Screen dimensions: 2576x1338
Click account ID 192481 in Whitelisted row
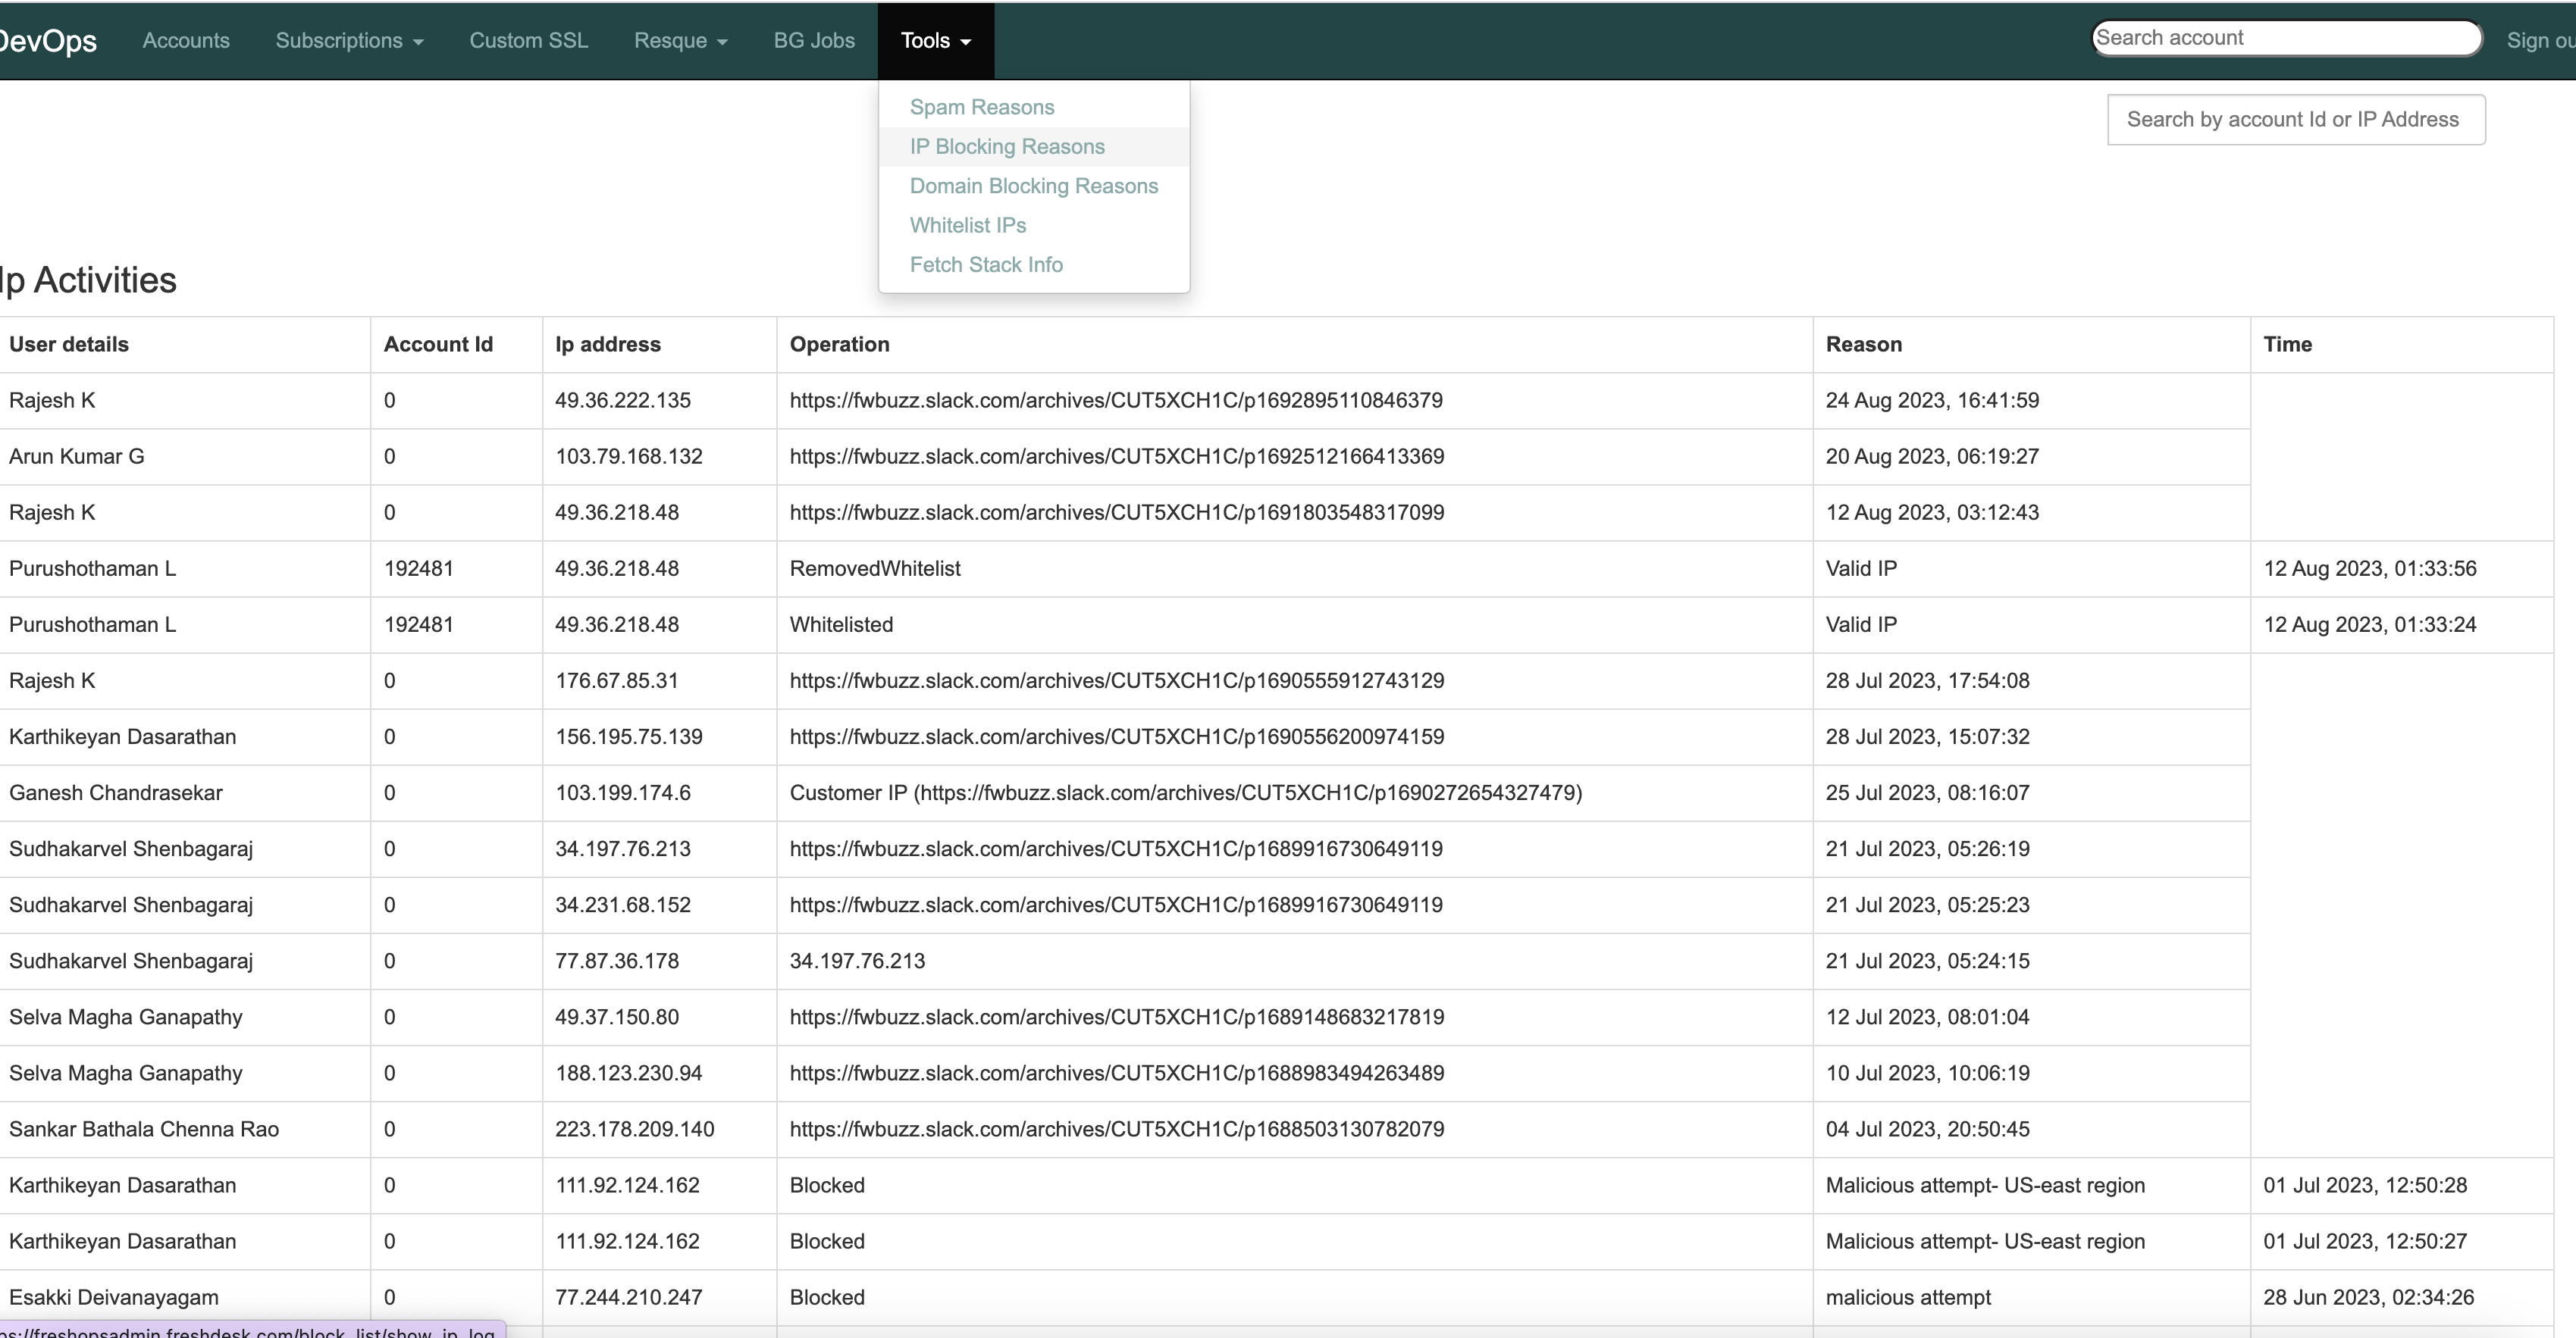[x=418, y=624]
